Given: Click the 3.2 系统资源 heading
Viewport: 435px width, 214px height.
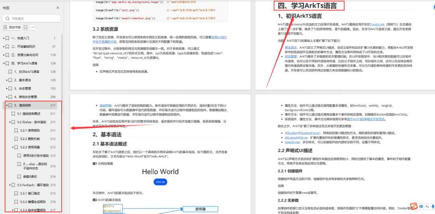Looking at the screenshot, I should tap(106, 29).
